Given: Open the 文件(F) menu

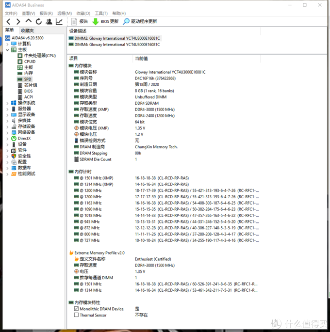Looking at the screenshot, I should click(11, 13).
